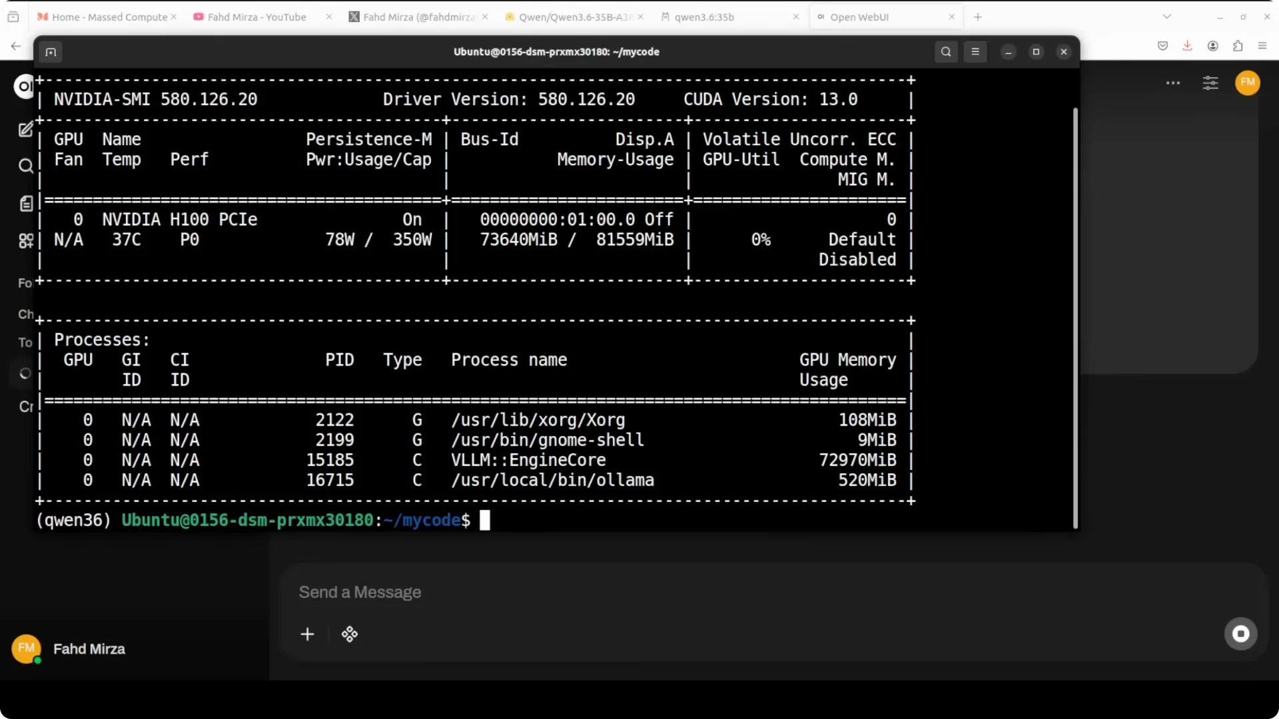Open the browser downloads icon

click(1187, 46)
